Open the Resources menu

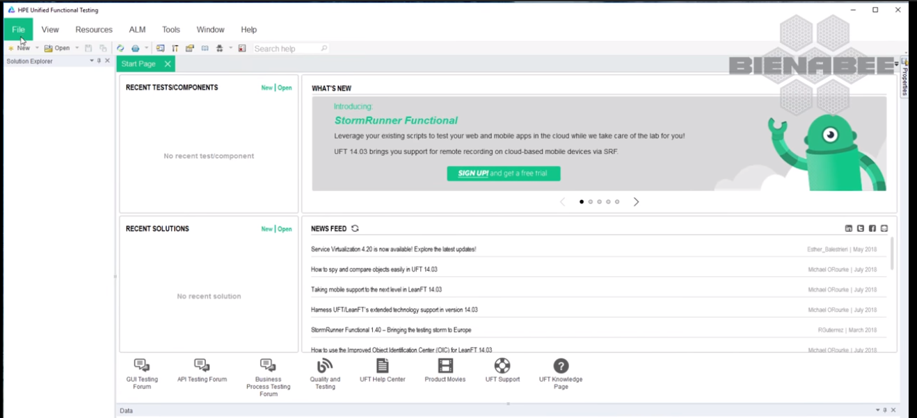click(94, 30)
